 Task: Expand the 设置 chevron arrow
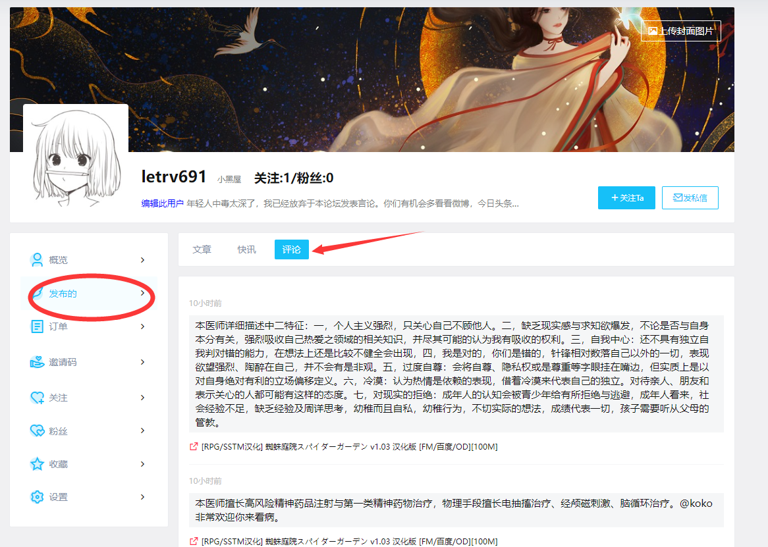coord(142,497)
